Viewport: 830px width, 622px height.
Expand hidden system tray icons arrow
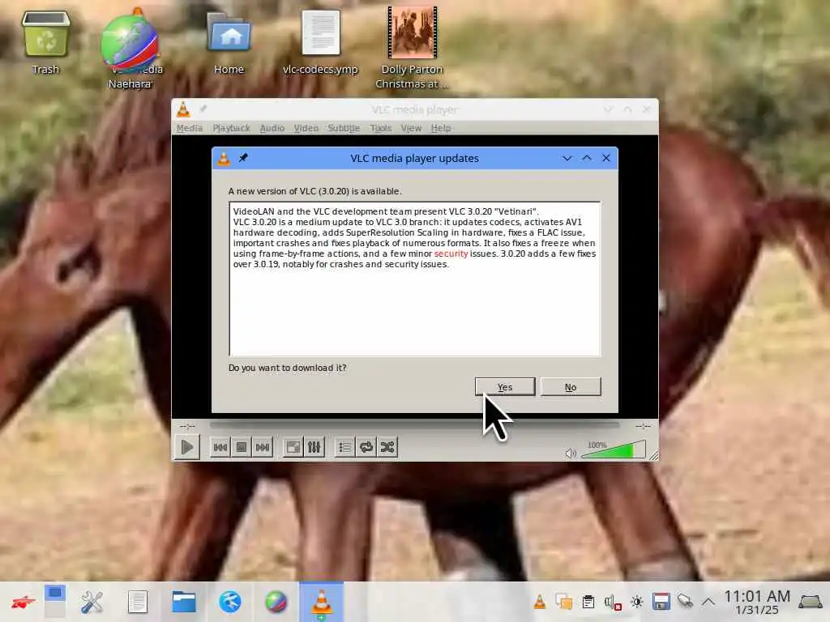[708, 602]
